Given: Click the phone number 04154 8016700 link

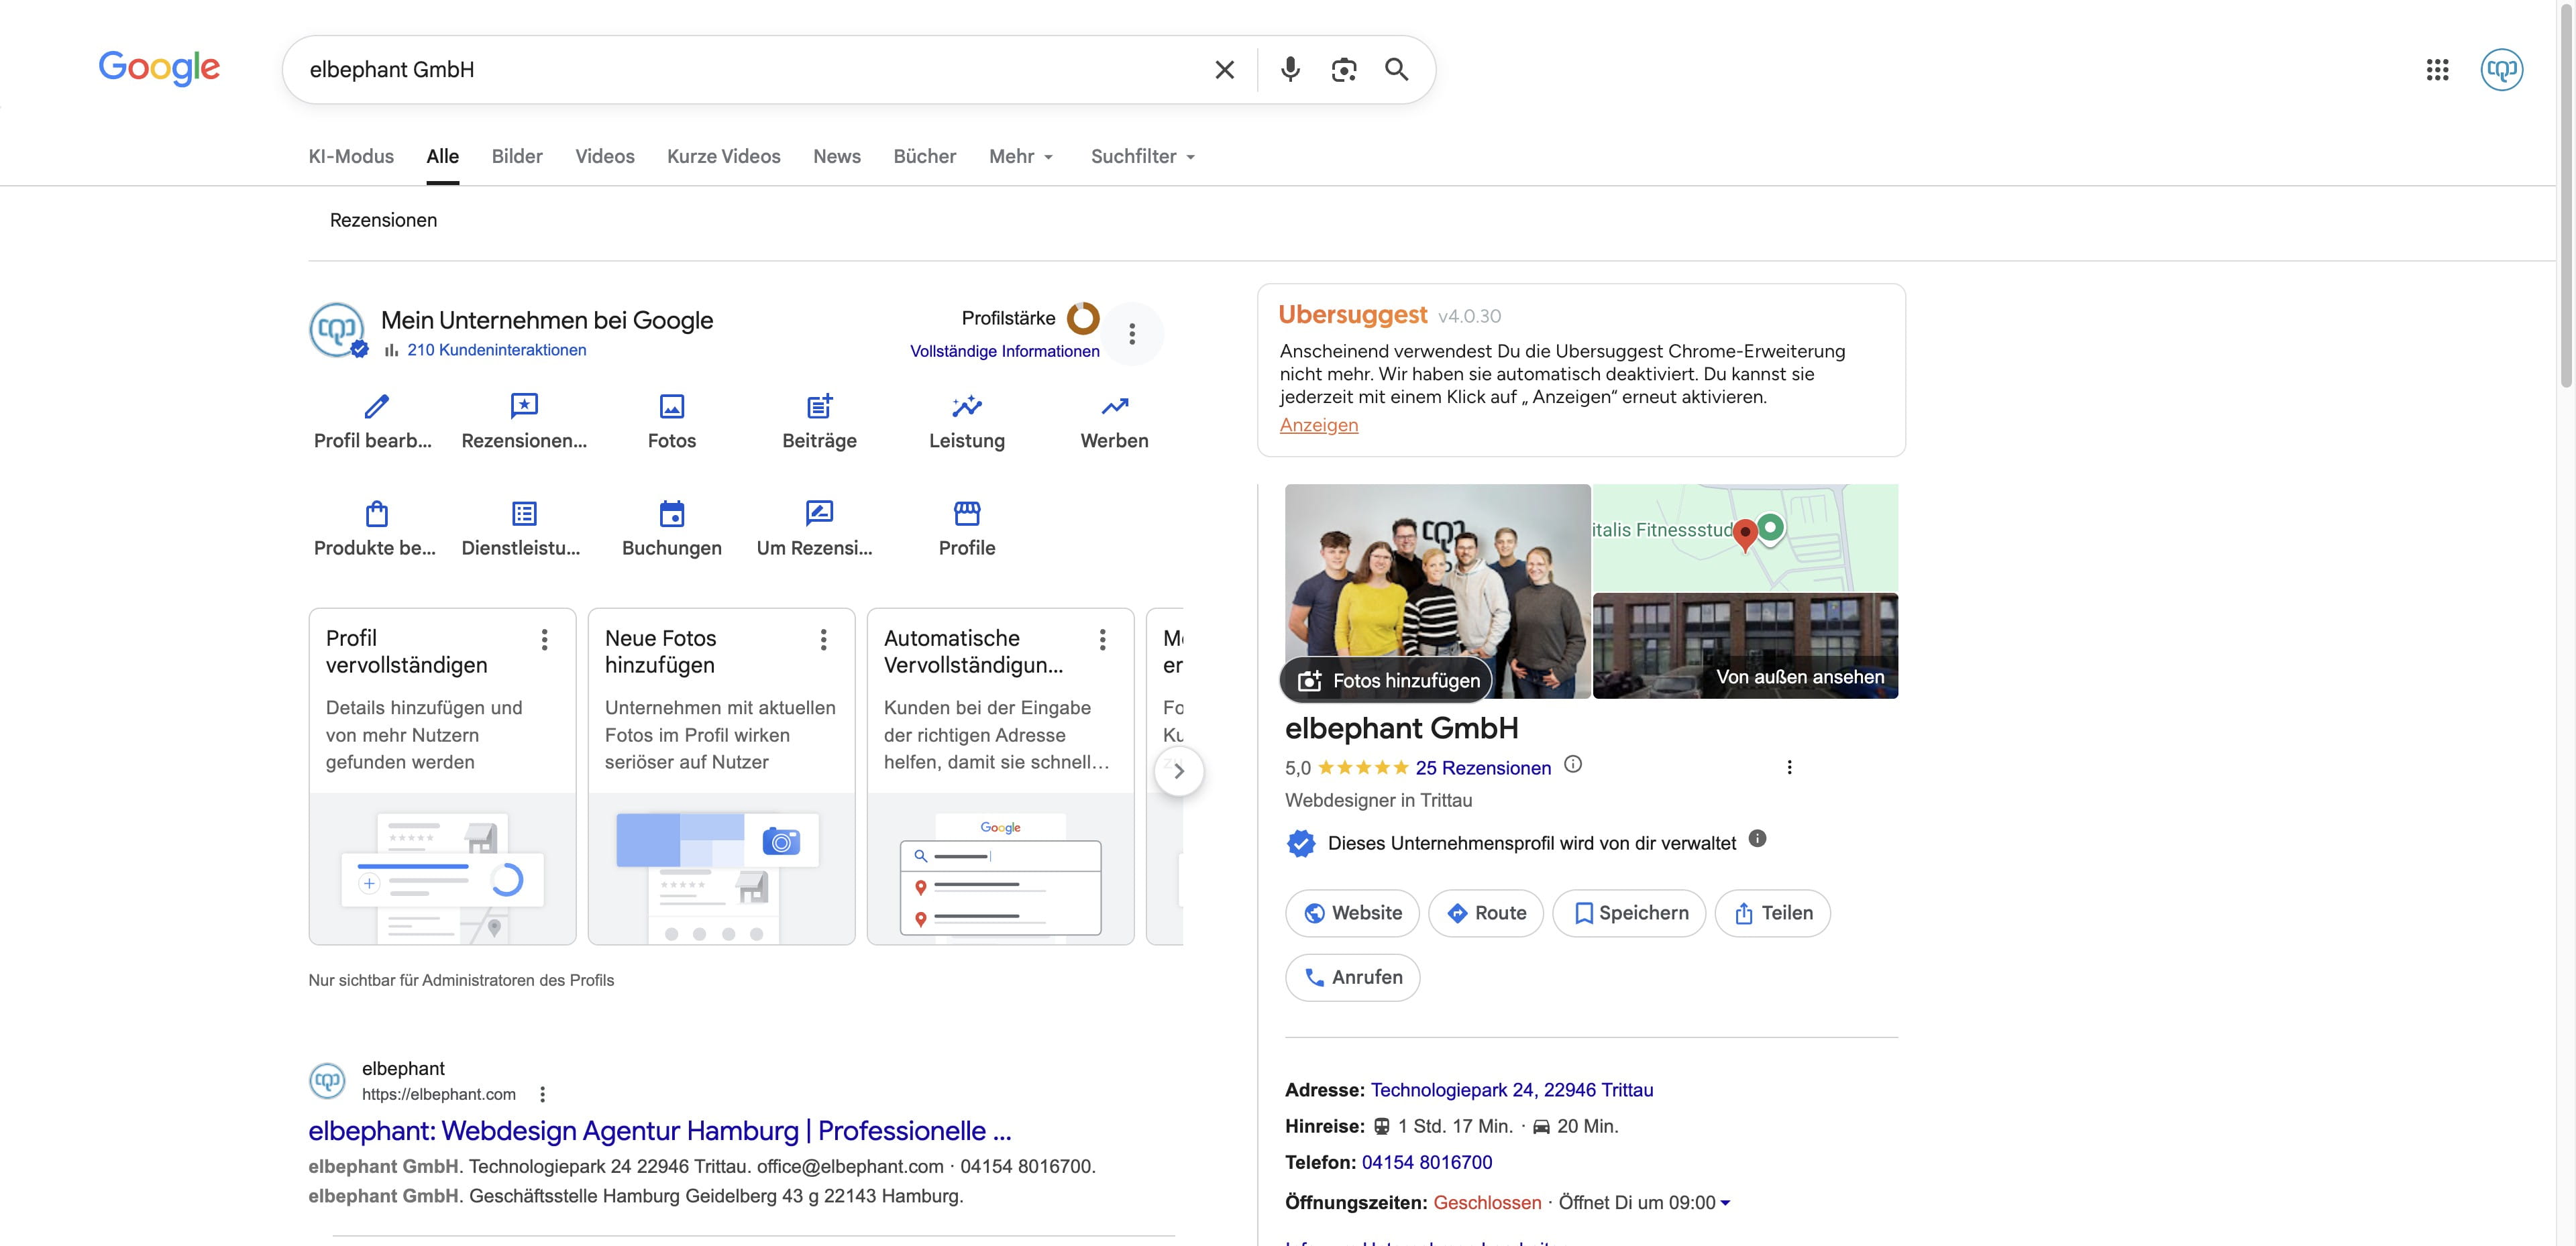Looking at the screenshot, I should tap(1426, 1162).
